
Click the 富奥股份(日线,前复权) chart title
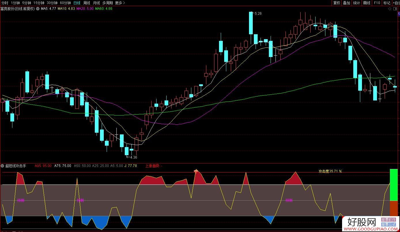[x=18, y=9]
